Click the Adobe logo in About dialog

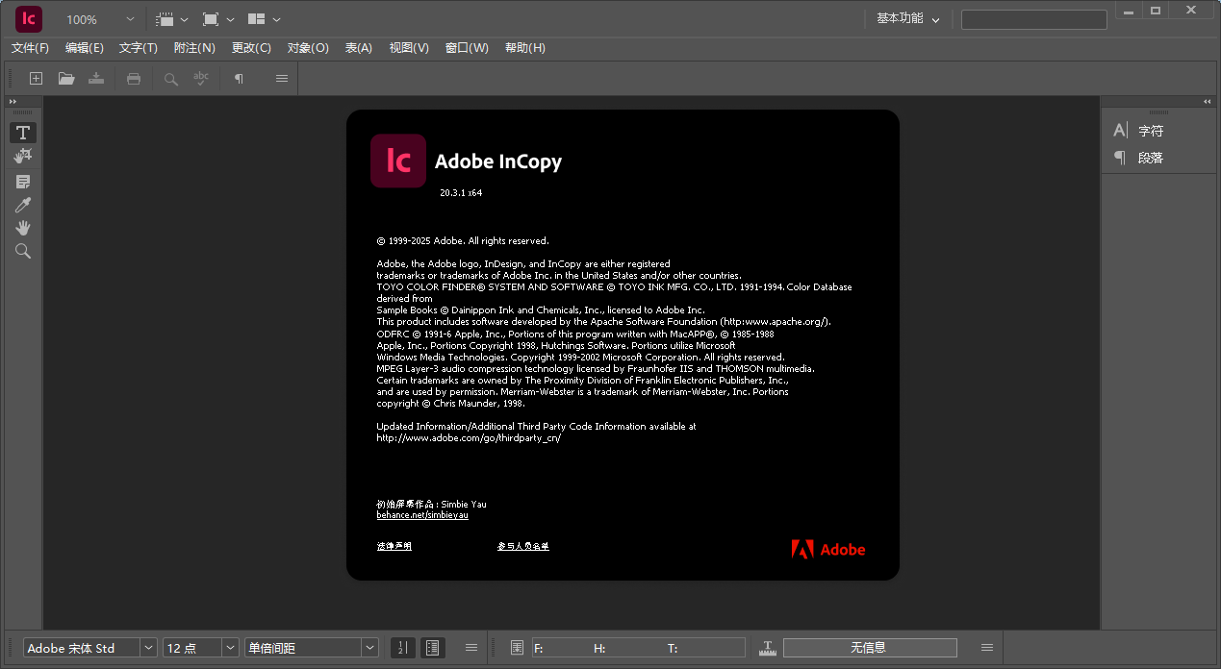(x=828, y=549)
